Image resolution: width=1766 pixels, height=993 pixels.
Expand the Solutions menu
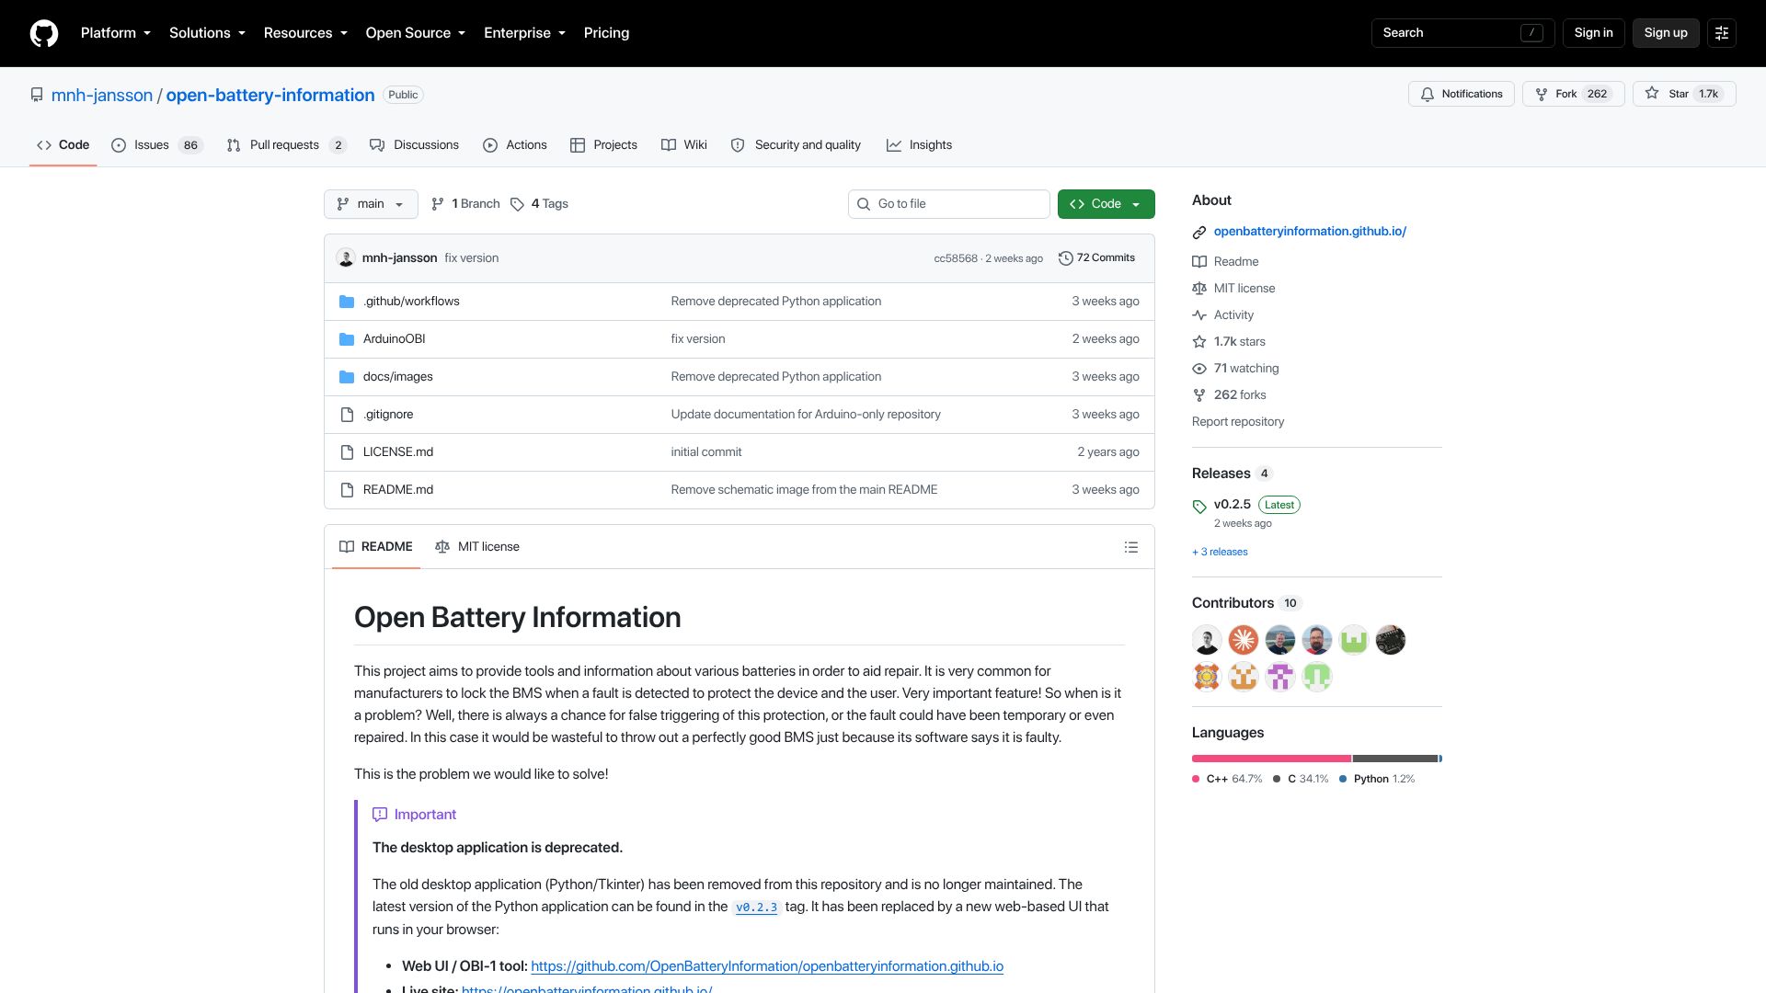[207, 33]
